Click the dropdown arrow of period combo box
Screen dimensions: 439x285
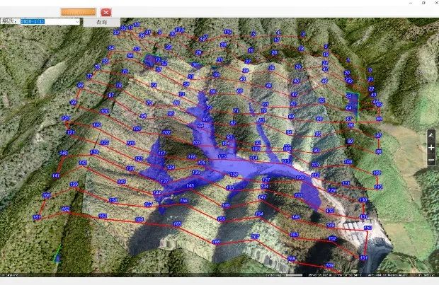[78, 22]
